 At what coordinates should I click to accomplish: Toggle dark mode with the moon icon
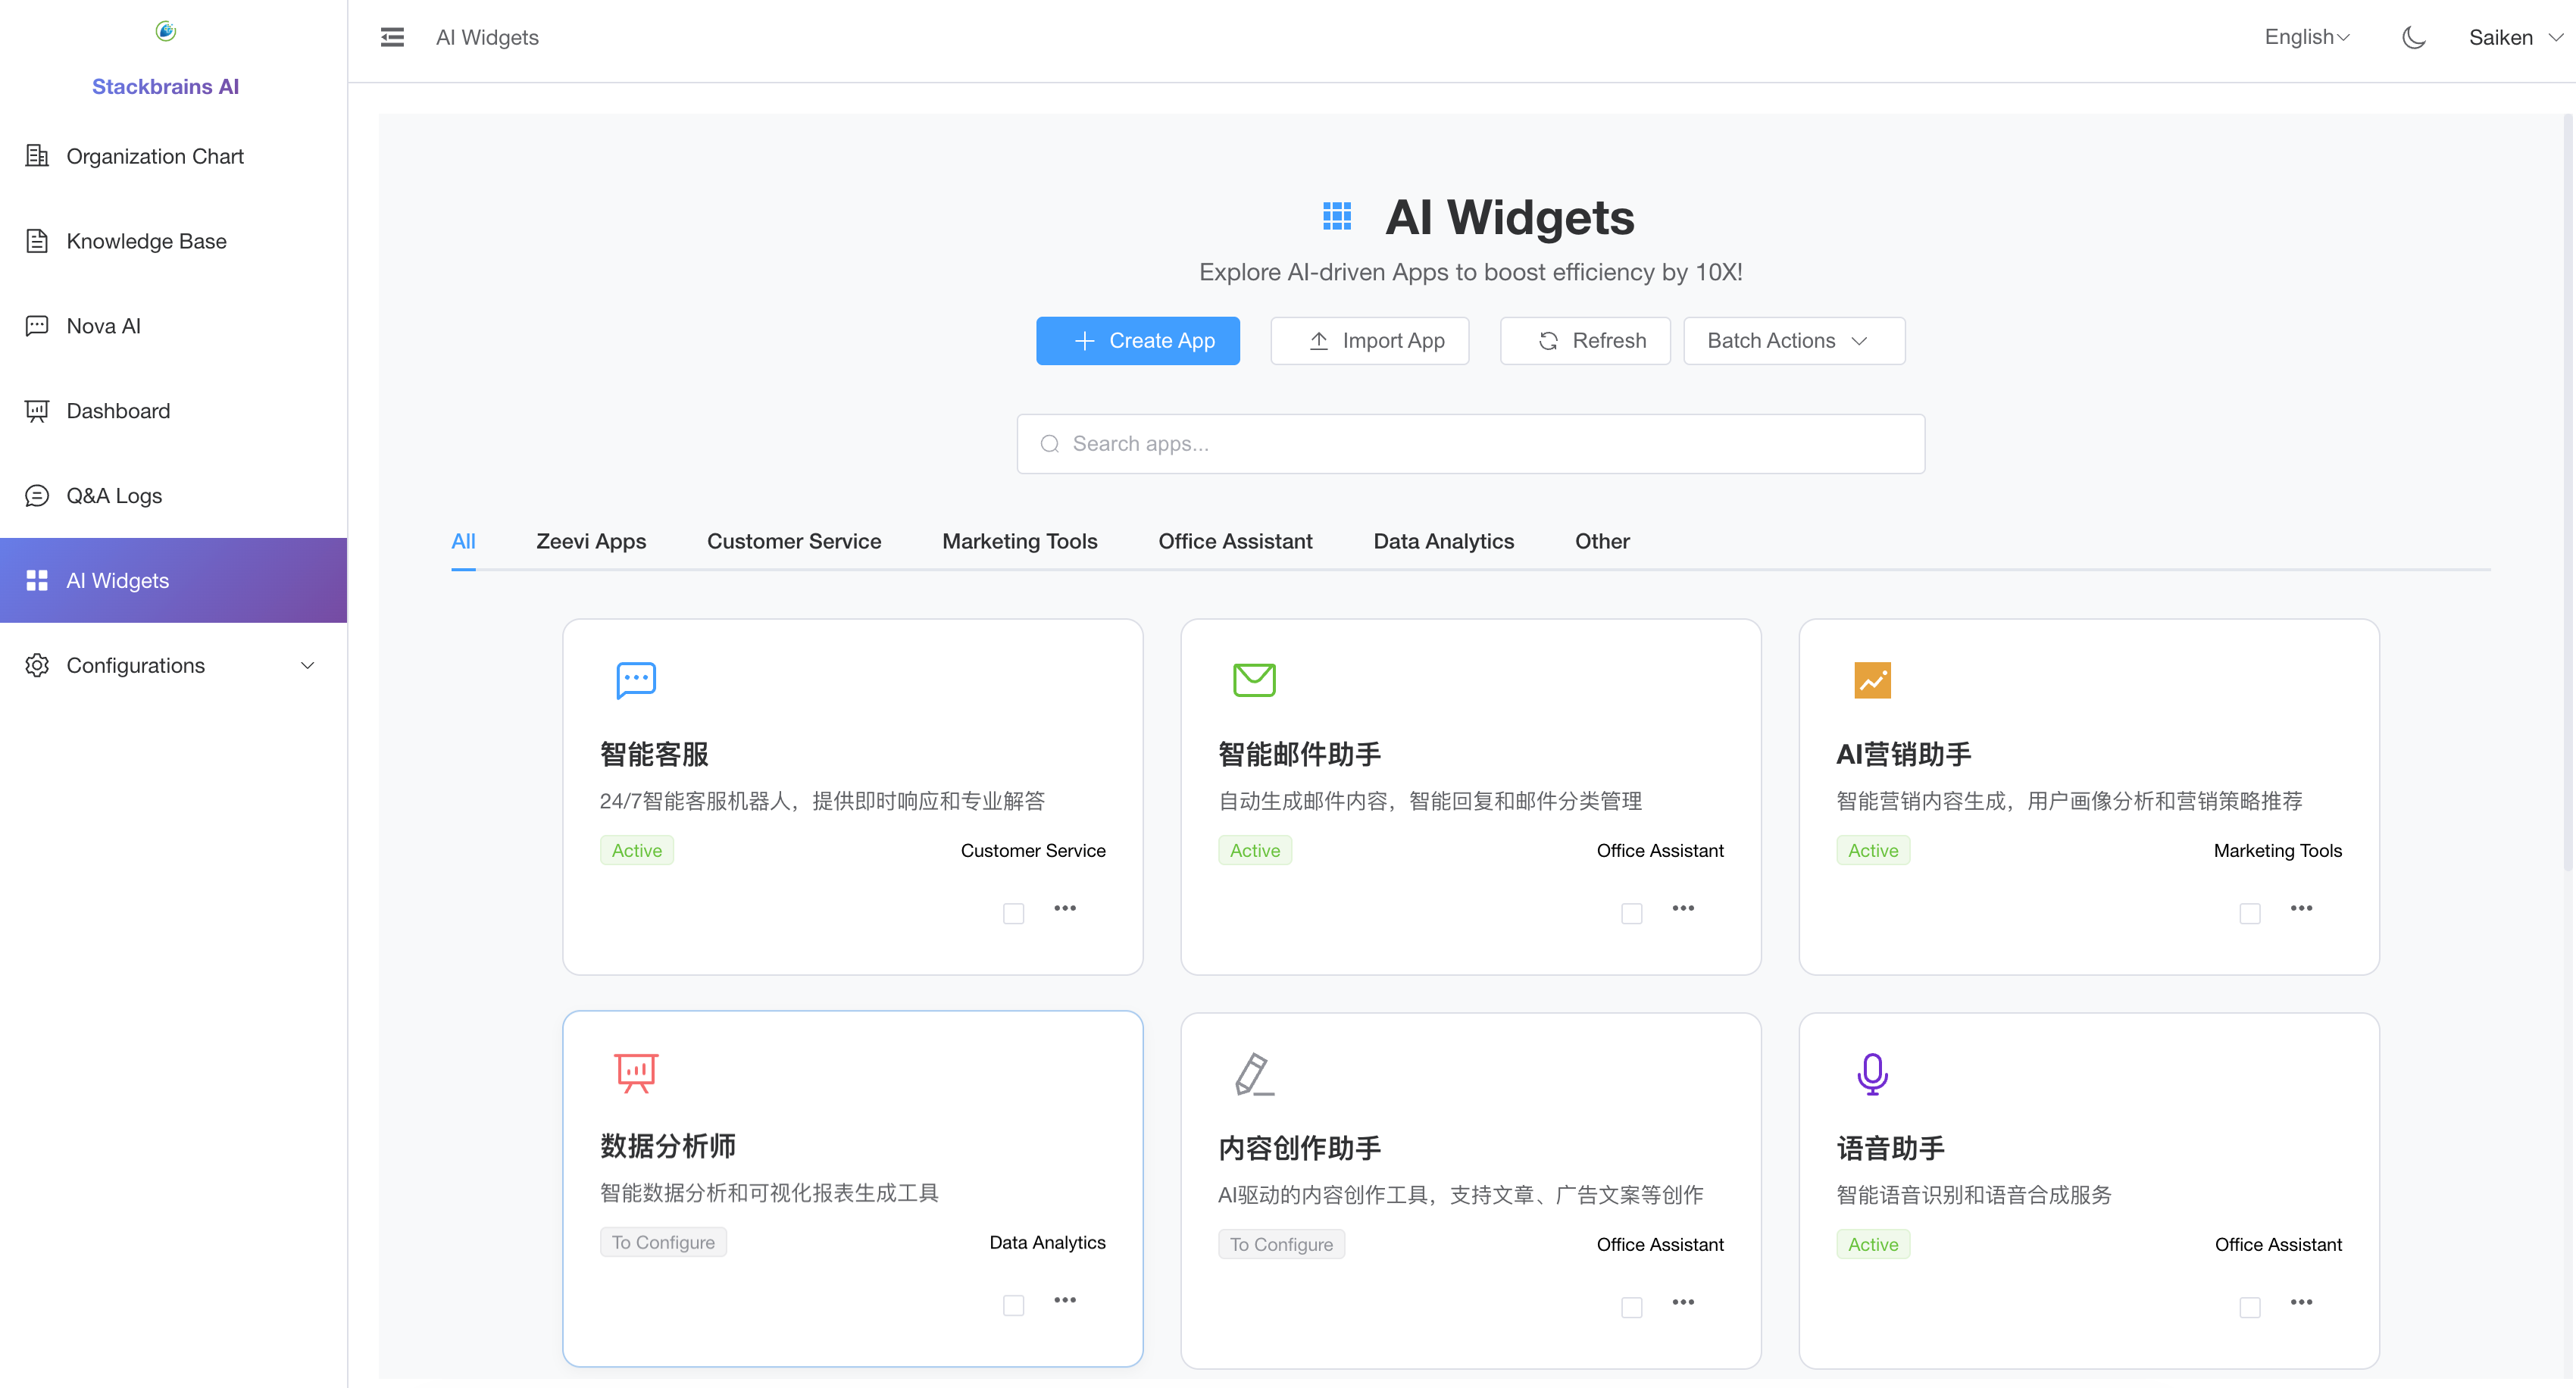[x=2413, y=37]
